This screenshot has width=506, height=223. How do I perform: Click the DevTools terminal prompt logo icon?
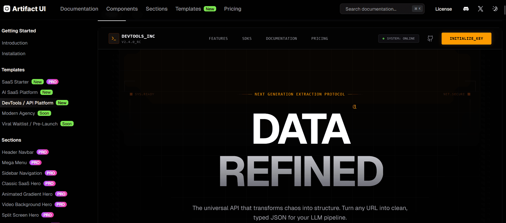click(114, 38)
